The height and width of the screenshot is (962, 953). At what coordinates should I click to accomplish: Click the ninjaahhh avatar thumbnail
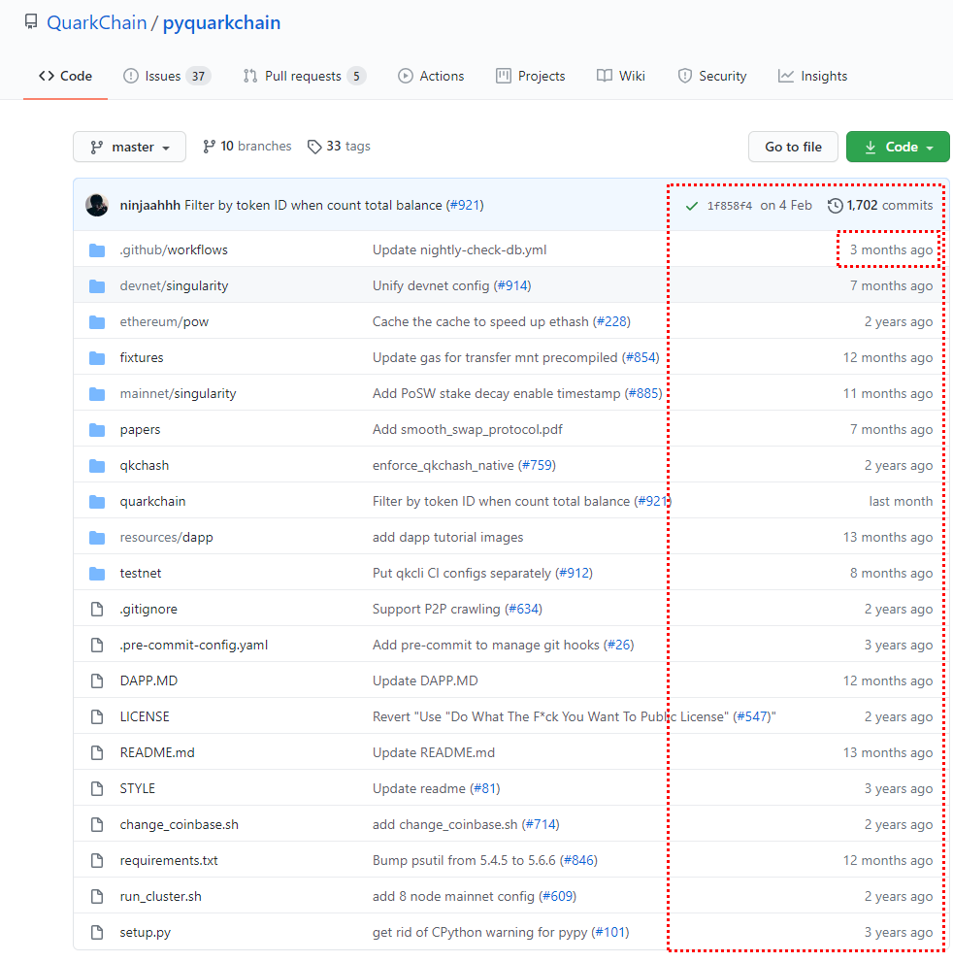[97, 205]
